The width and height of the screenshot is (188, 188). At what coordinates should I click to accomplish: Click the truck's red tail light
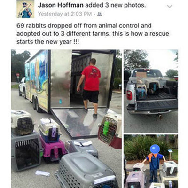tap(129, 95)
